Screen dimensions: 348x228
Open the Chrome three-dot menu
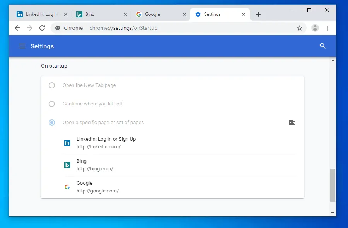pyautogui.click(x=328, y=28)
